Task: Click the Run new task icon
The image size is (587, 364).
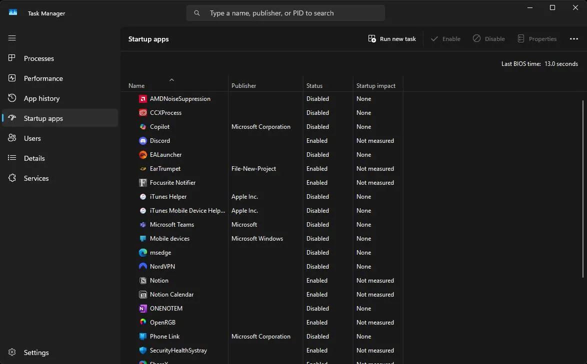Action: tap(371, 39)
